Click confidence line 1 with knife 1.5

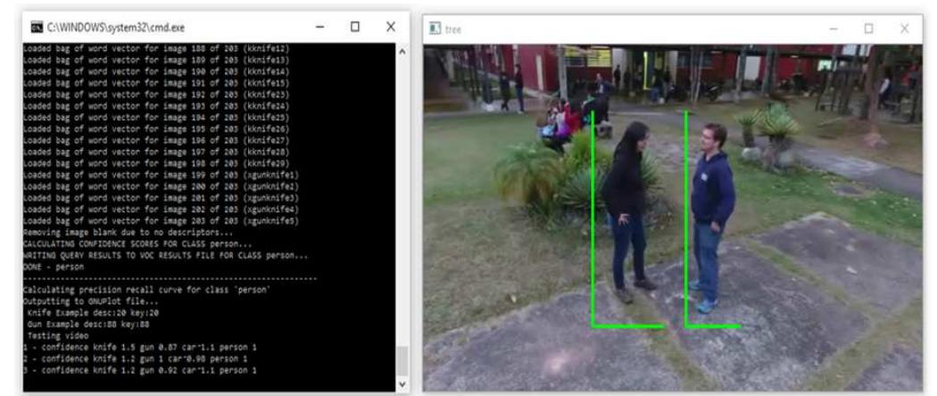(x=140, y=347)
